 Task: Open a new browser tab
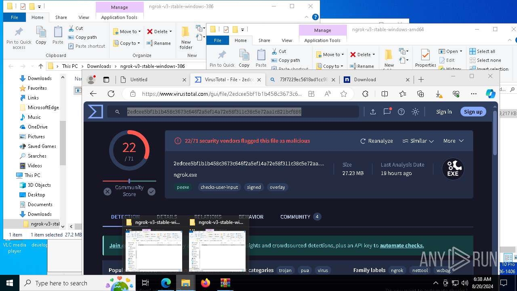coord(421,80)
